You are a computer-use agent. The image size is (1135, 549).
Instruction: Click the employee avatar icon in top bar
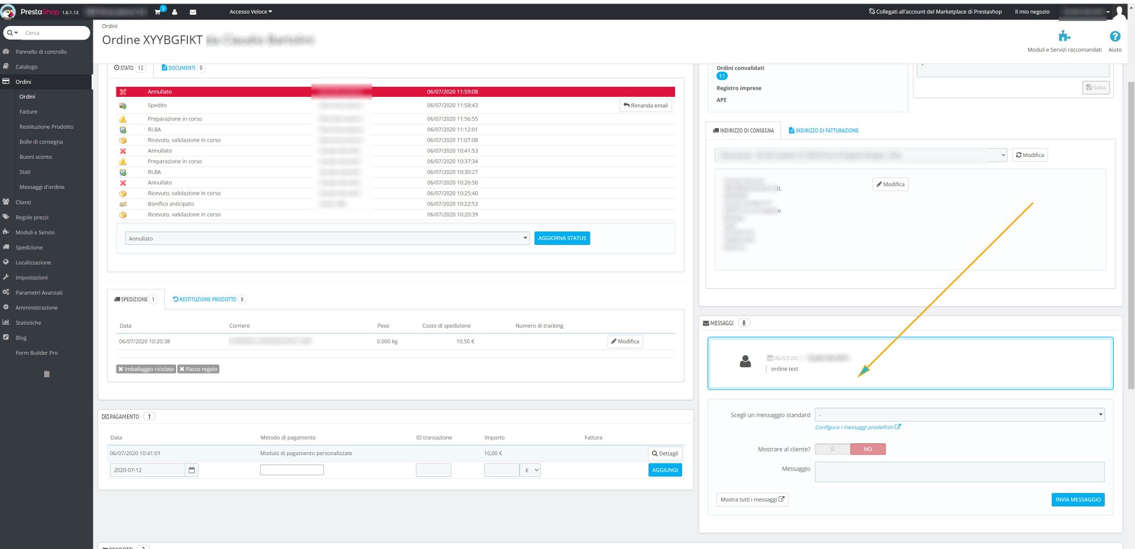point(1120,12)
